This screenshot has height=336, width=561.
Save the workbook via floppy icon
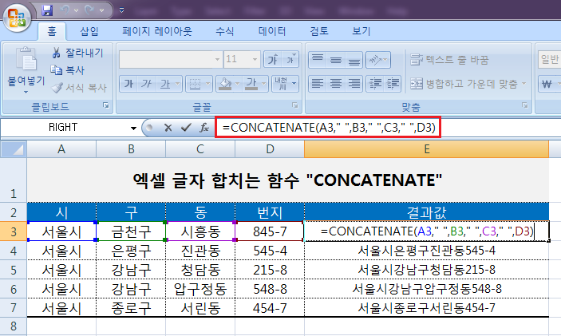pos(47,10)
